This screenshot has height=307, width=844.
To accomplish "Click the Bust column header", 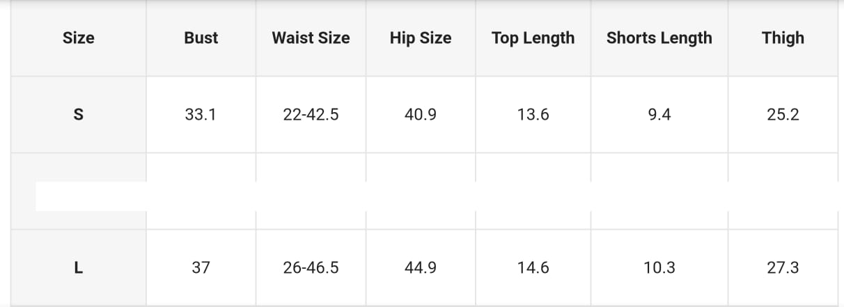I will pyautogui.click(x=201, y=38).
